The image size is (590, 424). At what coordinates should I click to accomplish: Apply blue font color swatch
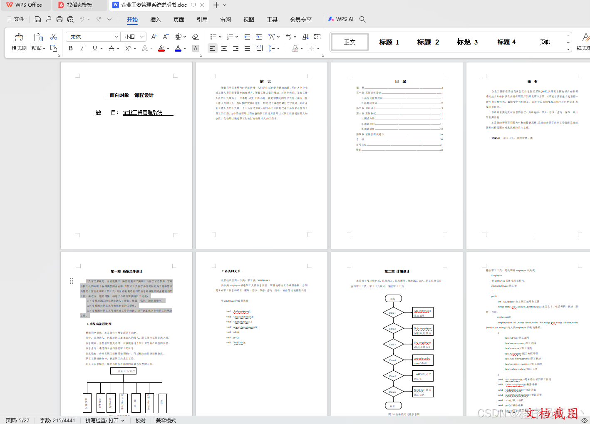[178, 48]
